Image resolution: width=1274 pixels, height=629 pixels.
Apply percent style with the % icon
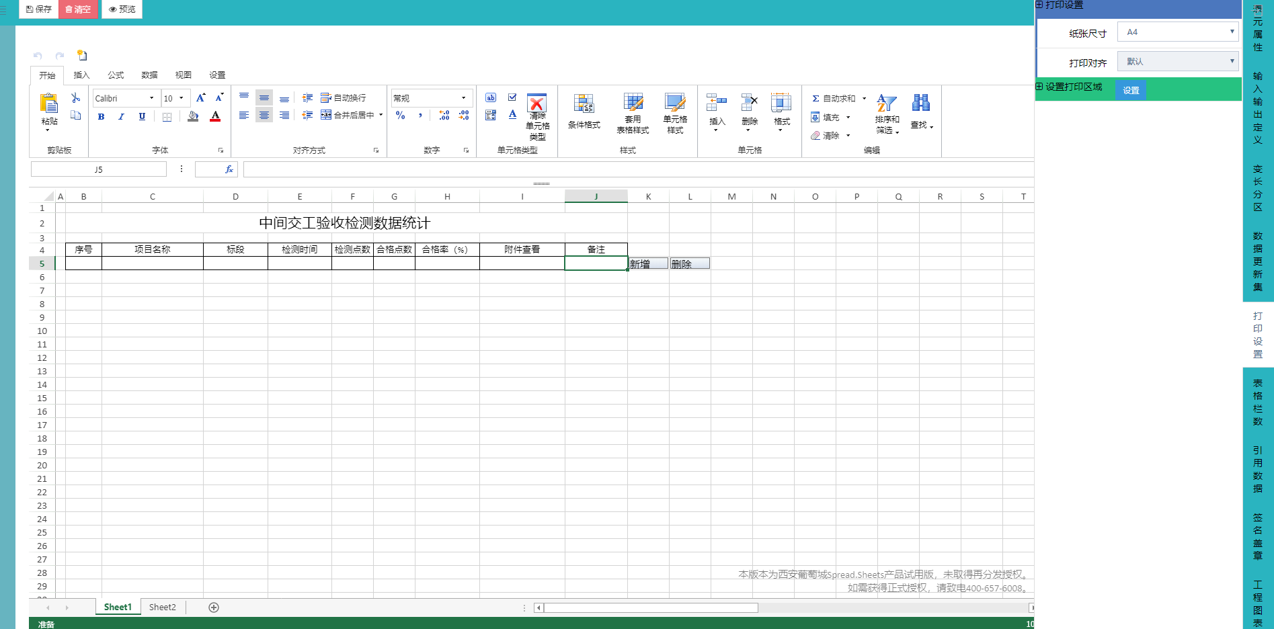coord(401,116)
